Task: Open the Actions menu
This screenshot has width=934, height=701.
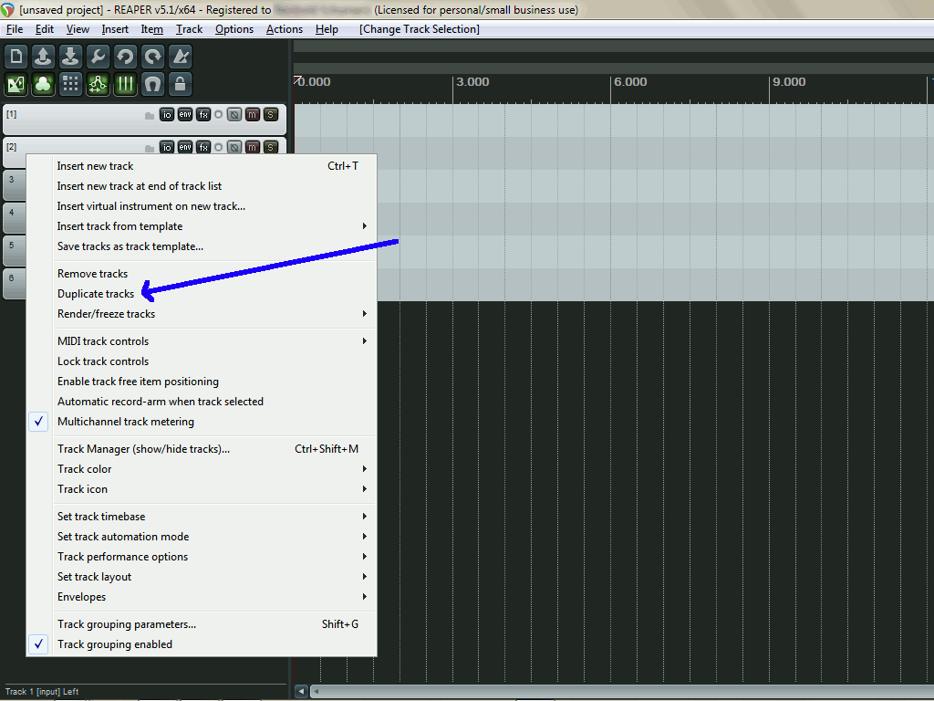Action: (x=285, y=29)
